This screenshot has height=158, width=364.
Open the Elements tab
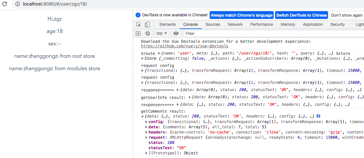click(x=167, y=24)
